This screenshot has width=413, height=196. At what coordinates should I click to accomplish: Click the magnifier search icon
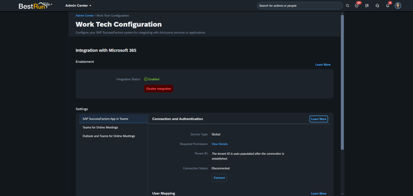tap(348, 6)
